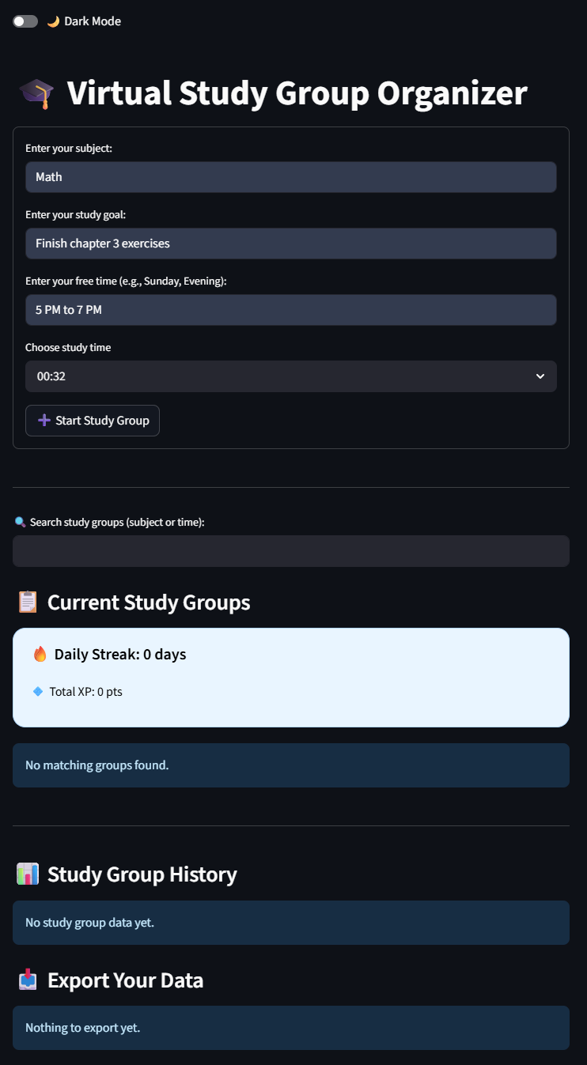Click the plus icon on Start button

tap(44, 421)
